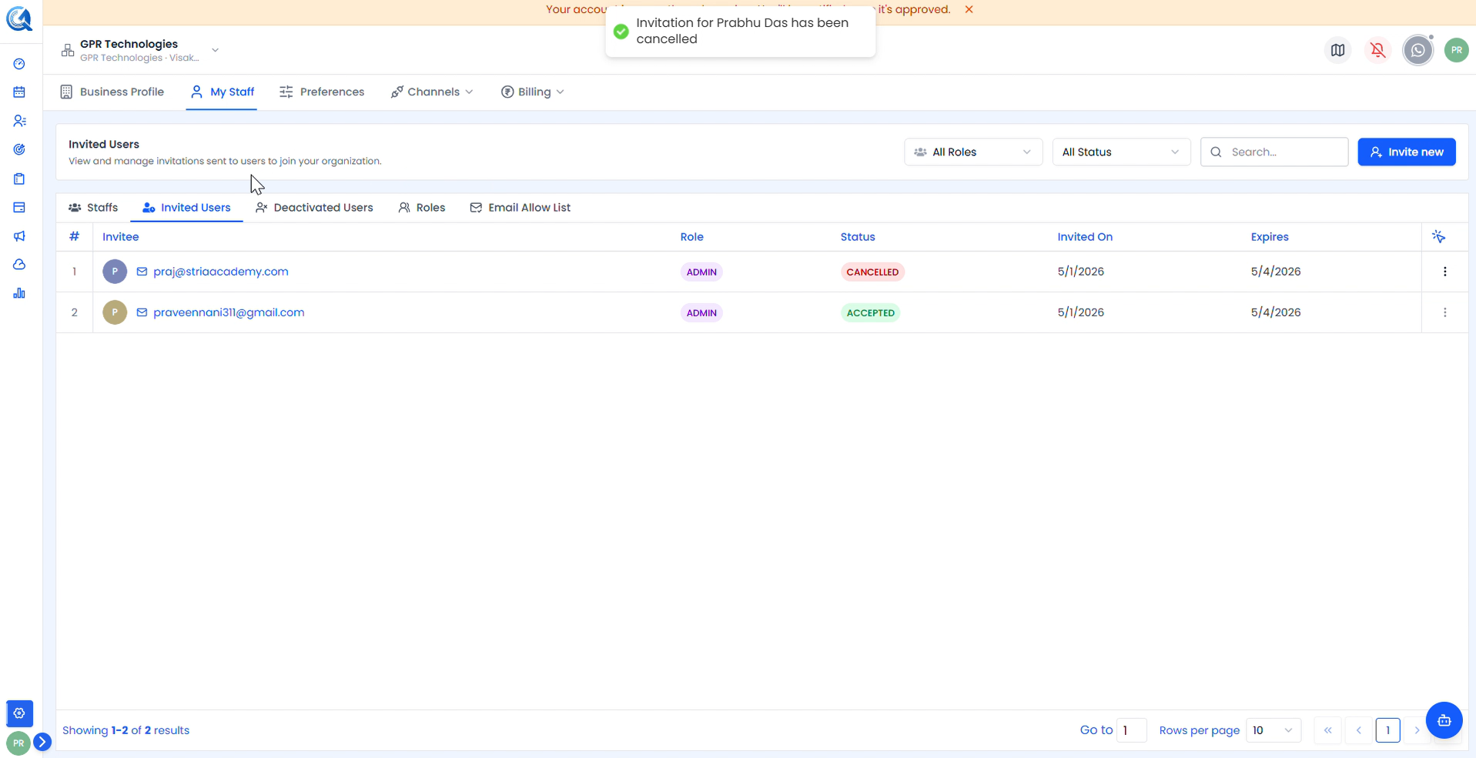
Task: Open the PR profile avatar in header
Action: coord(1457,50)
